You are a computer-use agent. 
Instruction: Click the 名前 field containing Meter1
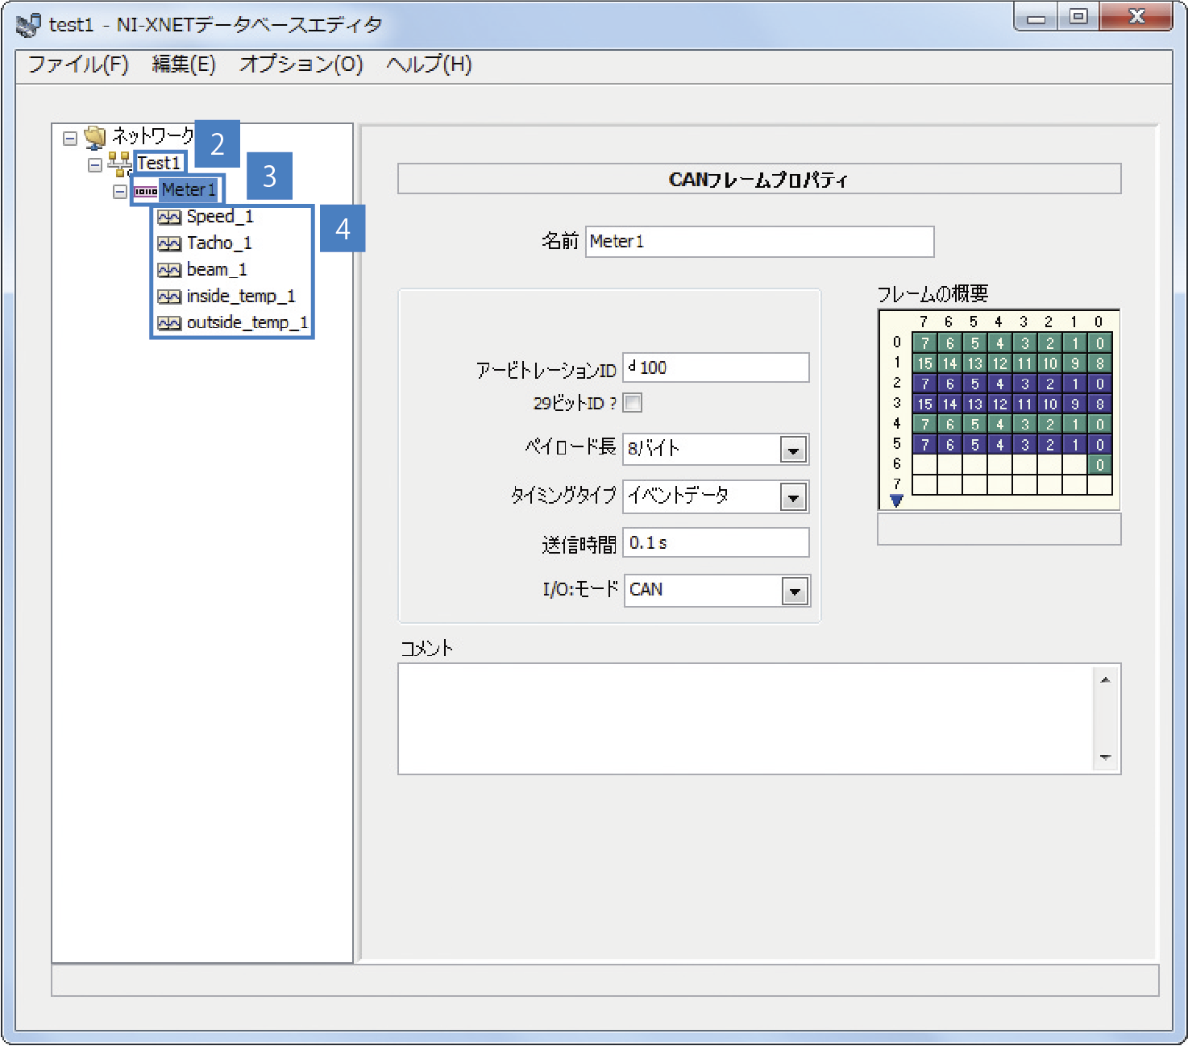tap(759, 242)
